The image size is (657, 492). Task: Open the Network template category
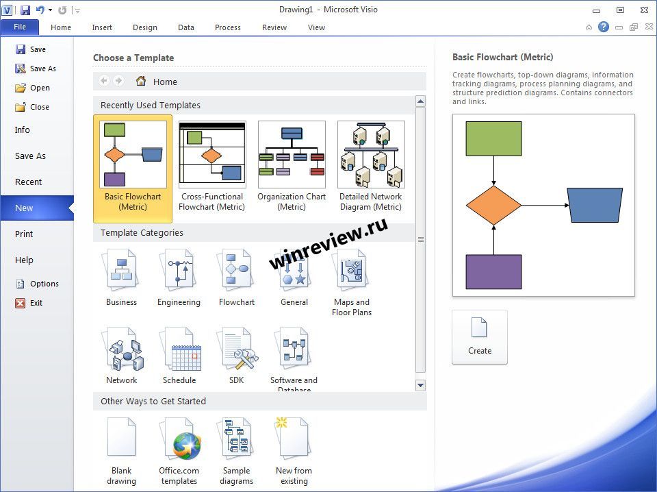click(x=122, y=356)
